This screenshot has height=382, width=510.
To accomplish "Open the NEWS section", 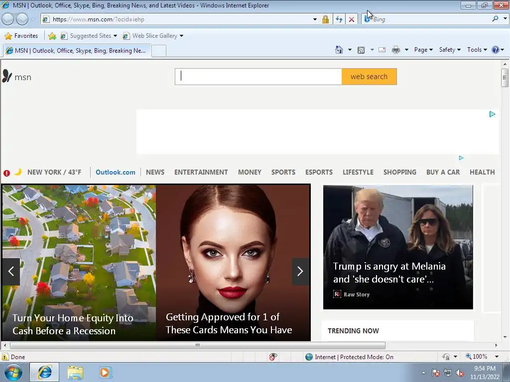I will coord(155,172).
